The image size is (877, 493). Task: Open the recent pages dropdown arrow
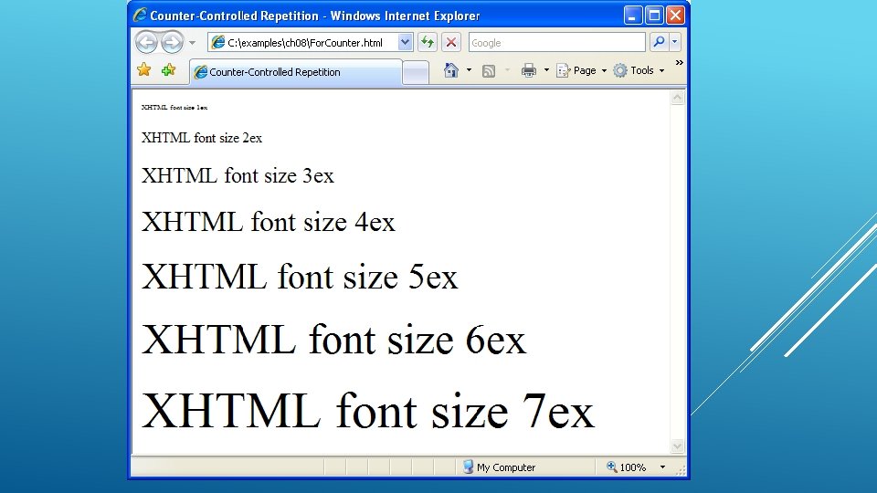tap(192, 43)
